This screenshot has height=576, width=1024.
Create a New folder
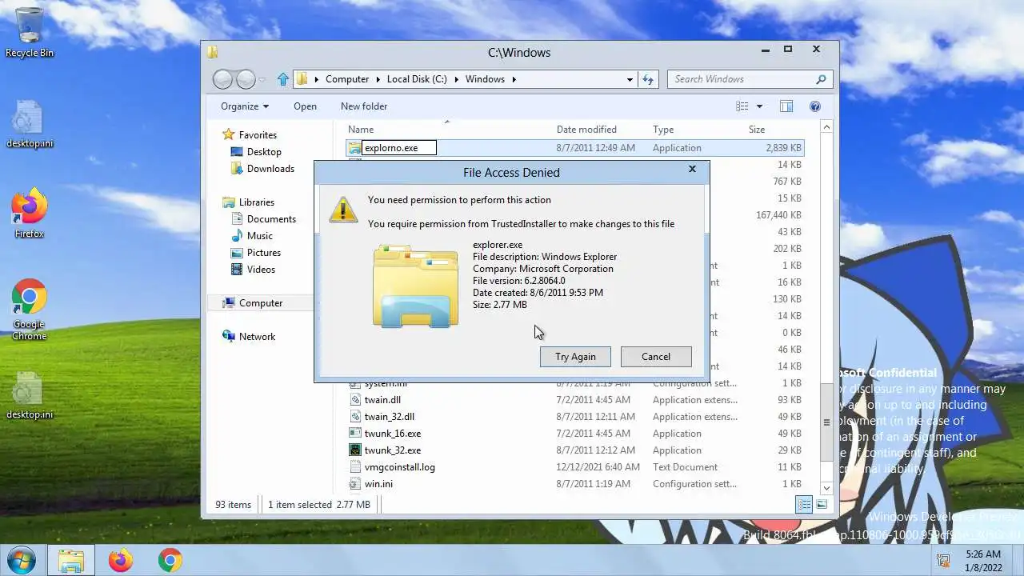coord(364,106)
